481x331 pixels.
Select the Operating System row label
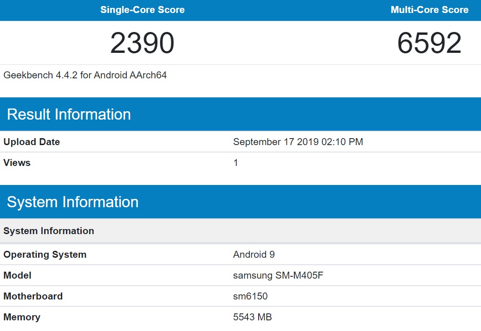click(45, 254)
